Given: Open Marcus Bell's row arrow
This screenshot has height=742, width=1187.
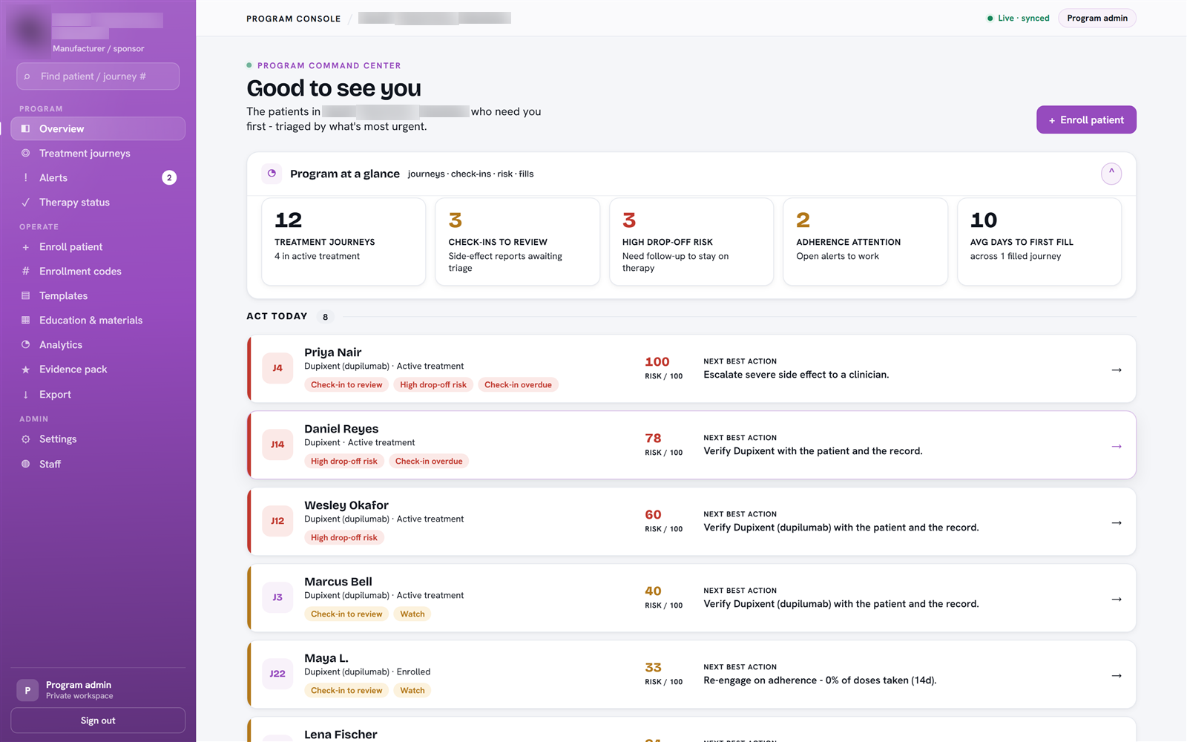Looking at the screenshot, I should [x=1117, y=599].
